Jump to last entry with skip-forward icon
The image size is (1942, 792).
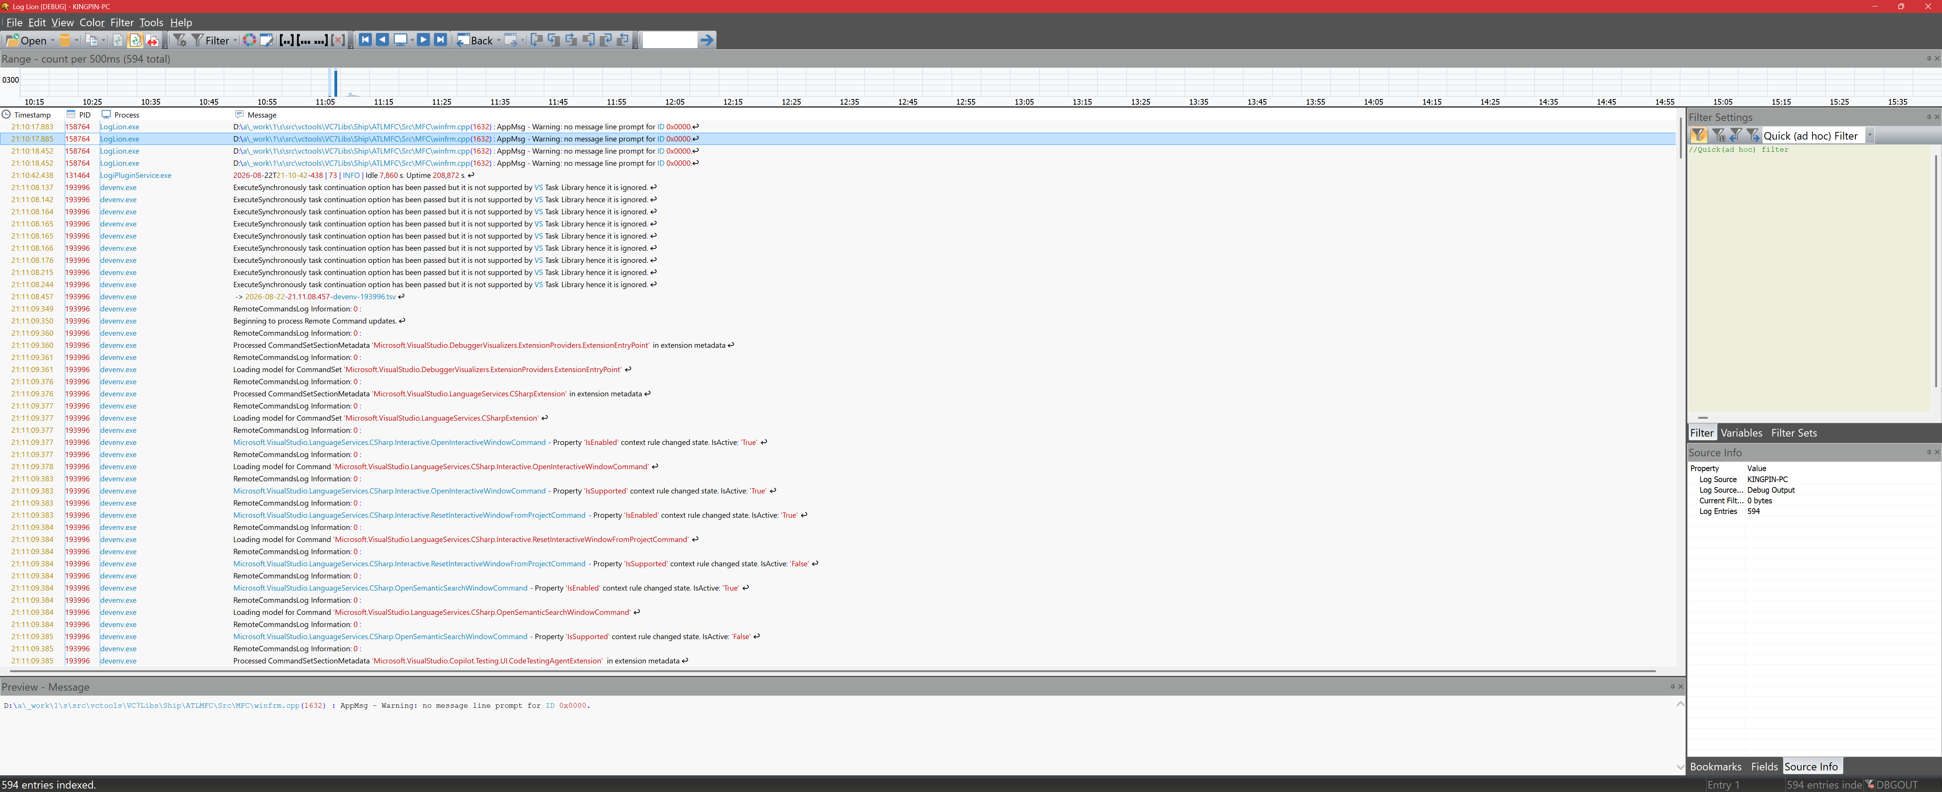440,40
